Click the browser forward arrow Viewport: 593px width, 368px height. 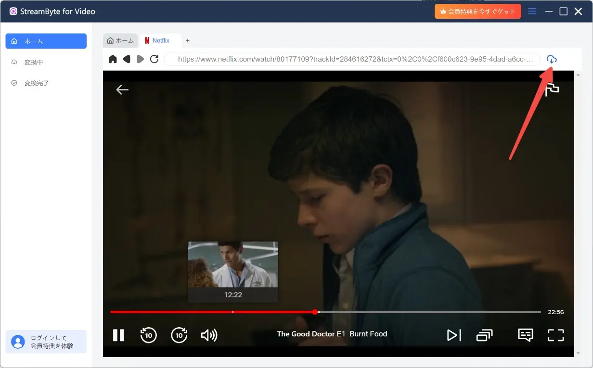140,59
